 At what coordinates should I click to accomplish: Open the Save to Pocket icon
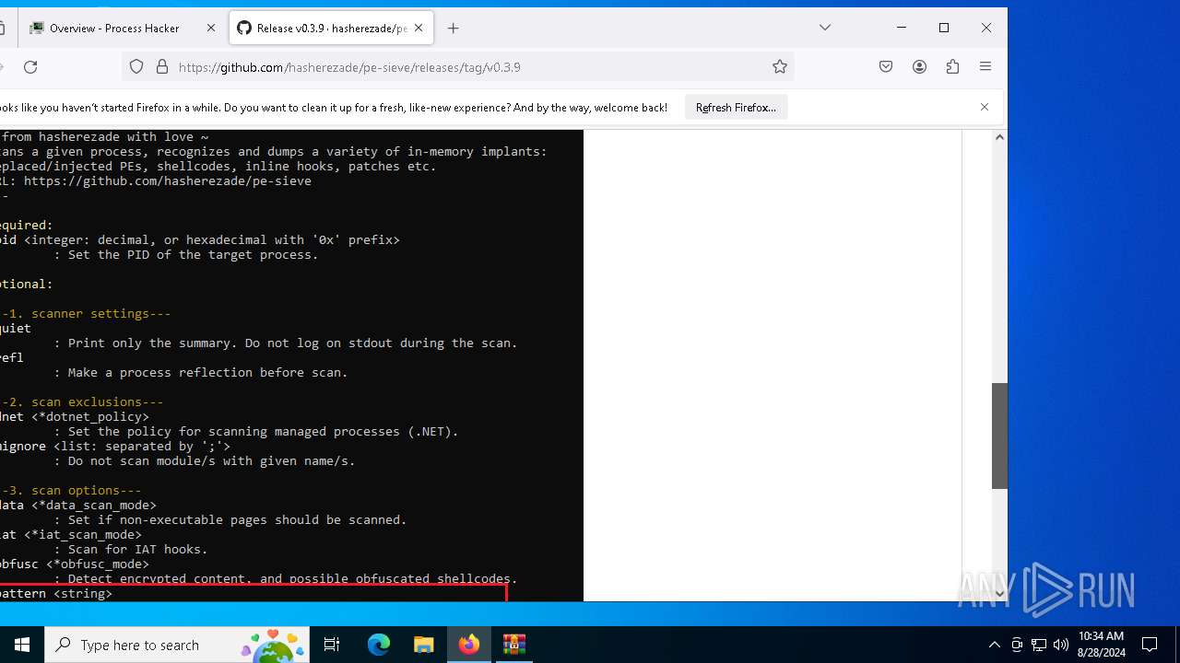pyautogui.click(x=886, y=66)
